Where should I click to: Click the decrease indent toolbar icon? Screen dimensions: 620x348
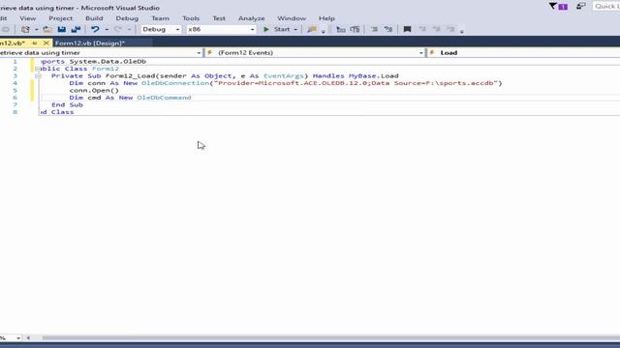[374, 29]
